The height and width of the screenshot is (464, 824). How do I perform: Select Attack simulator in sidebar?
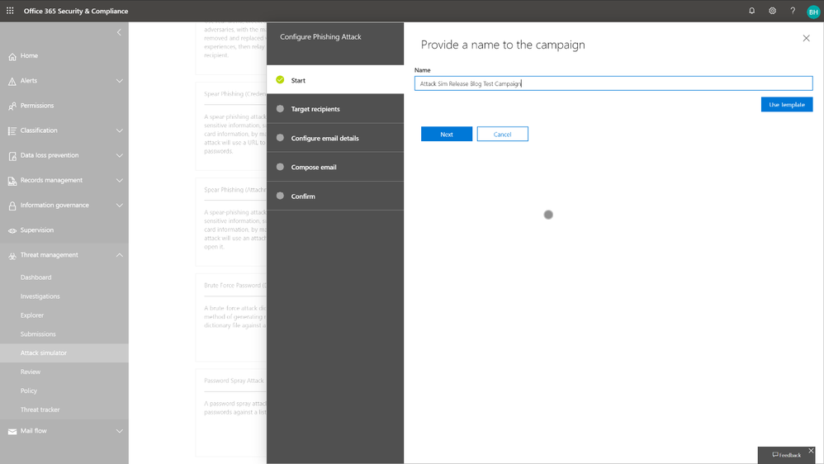pyautogui.click(x=64, y=353)
